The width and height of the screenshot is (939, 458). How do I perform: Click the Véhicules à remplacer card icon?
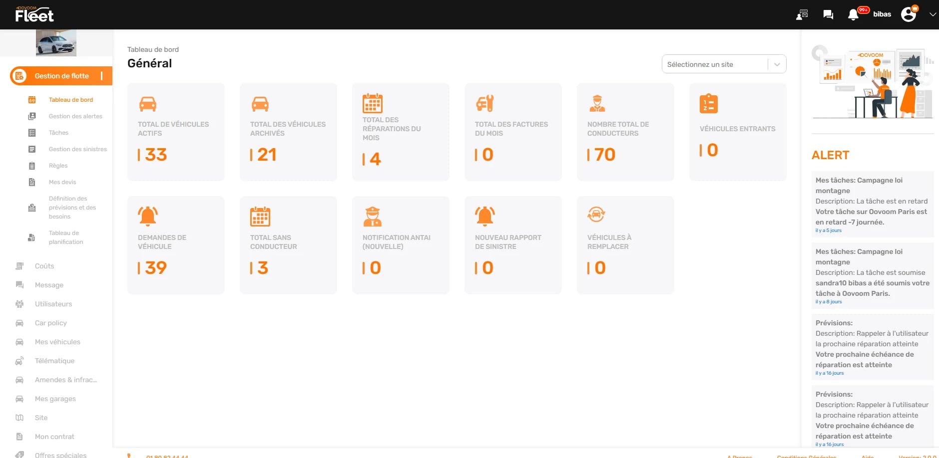click(x=596, y=215)
